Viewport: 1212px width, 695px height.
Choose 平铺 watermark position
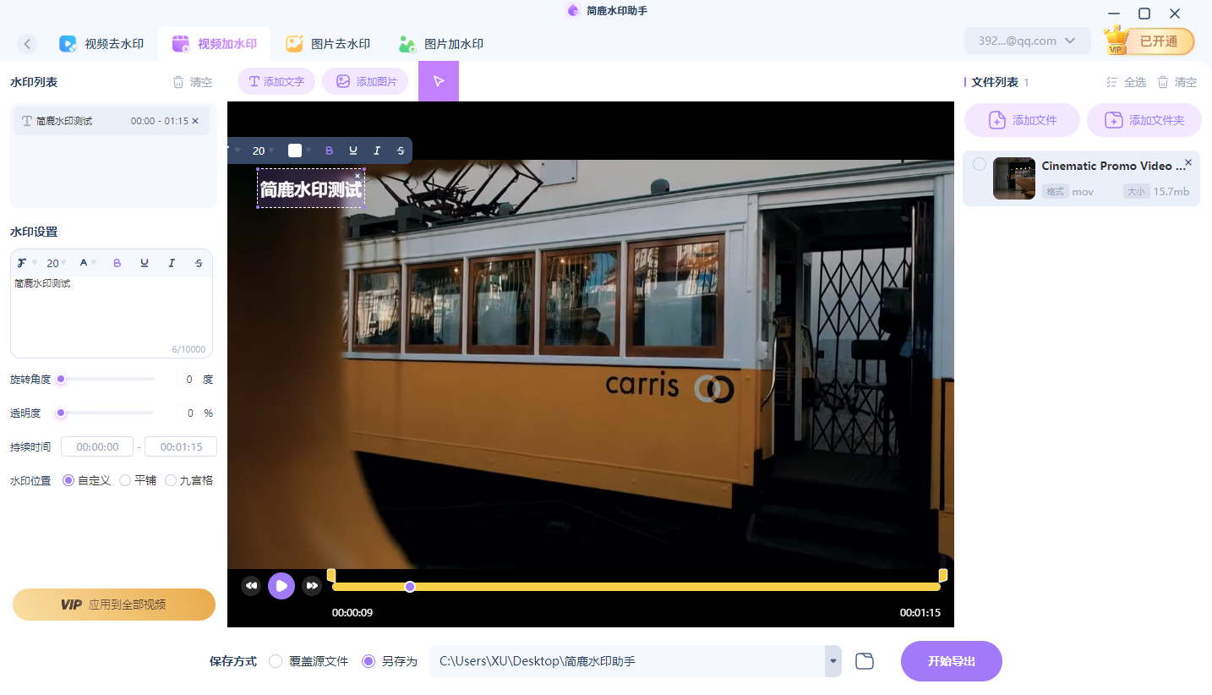click(125, 480)
